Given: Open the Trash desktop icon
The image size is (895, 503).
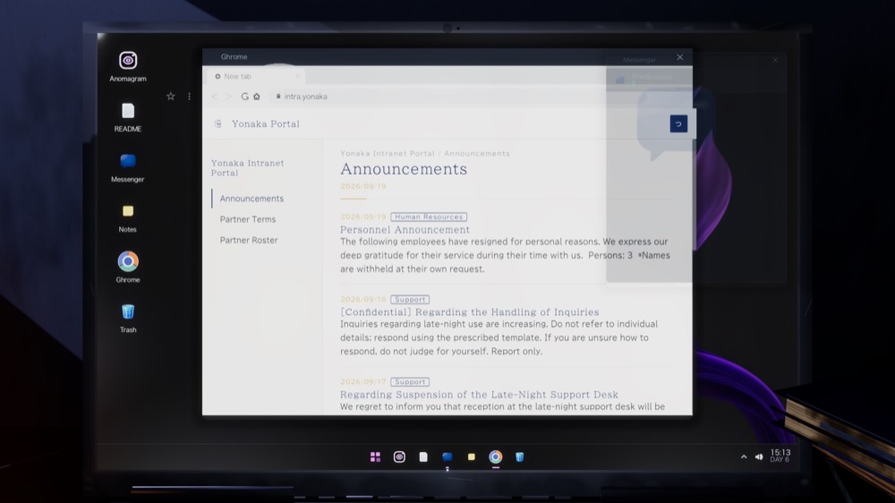Looking at the screenshot, I should point(128,318).
